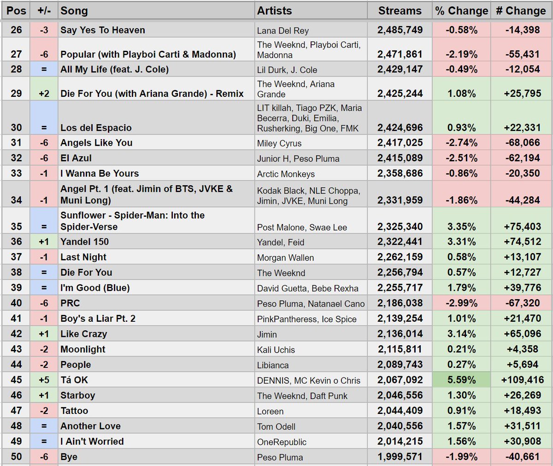Click highlighted percent change 5.59%
The height and width of the screenshot is (466, 553).
462,380
